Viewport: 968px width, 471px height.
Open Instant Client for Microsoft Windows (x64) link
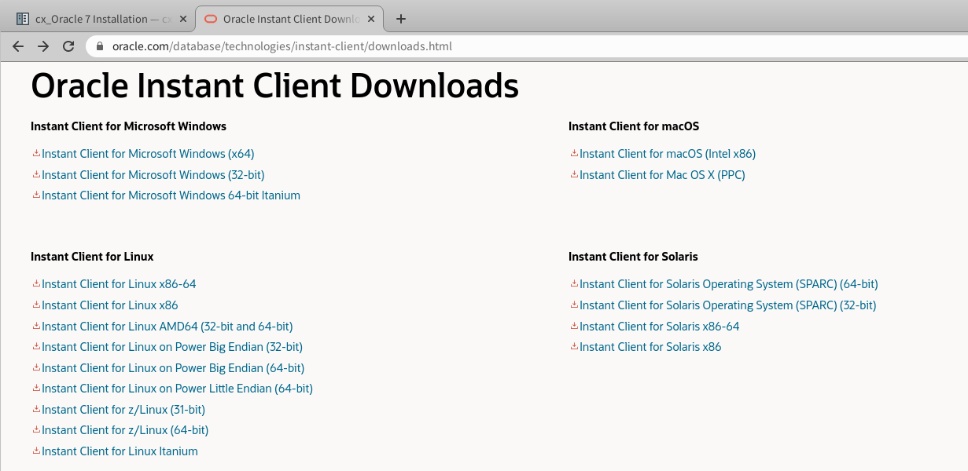coord(148,154)
